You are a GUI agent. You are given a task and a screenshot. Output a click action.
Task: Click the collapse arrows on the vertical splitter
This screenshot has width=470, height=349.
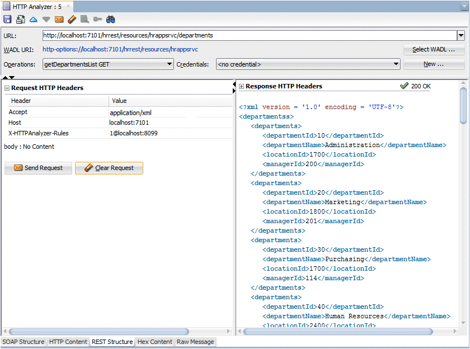point(234,87)
